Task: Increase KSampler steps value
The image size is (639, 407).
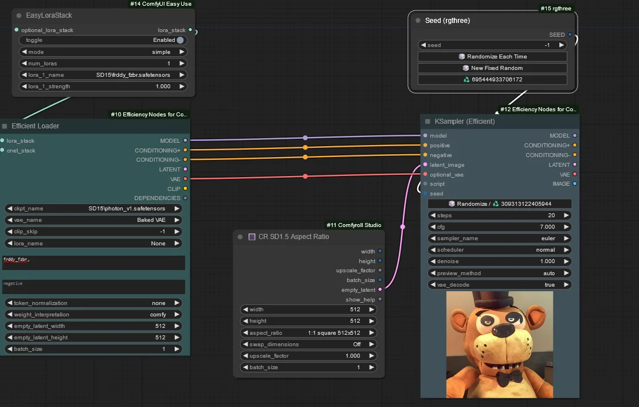Action: [x=566, y=216]
